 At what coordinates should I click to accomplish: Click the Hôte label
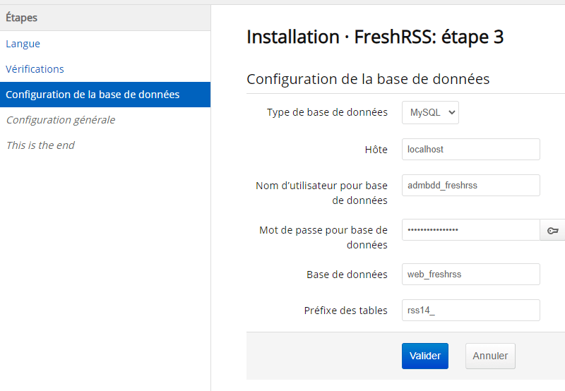click(376, 150)
